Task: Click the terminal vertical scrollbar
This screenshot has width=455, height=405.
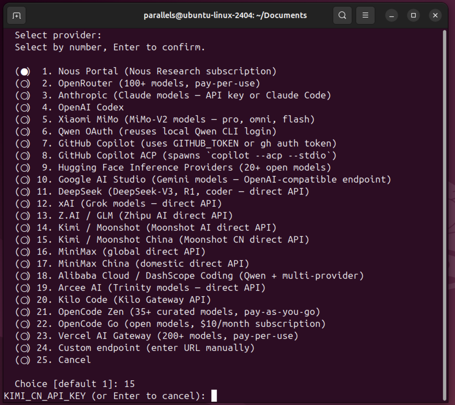Action: [444, 213]
